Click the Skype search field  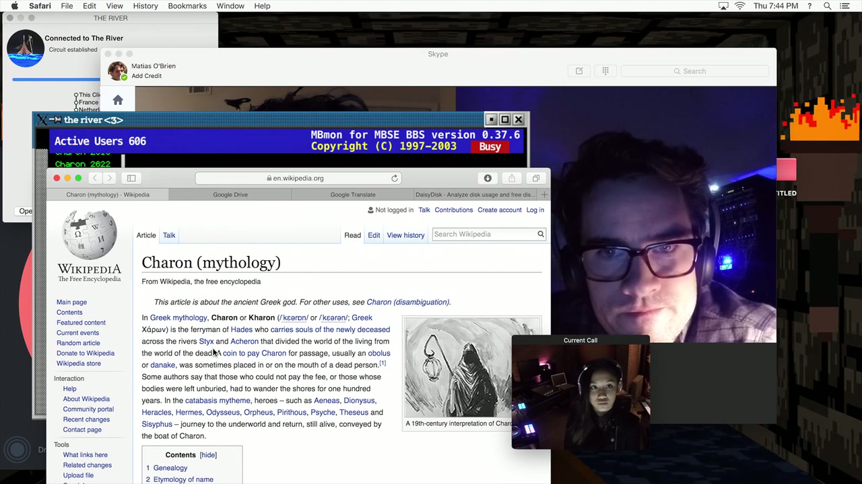click(695, 71)
